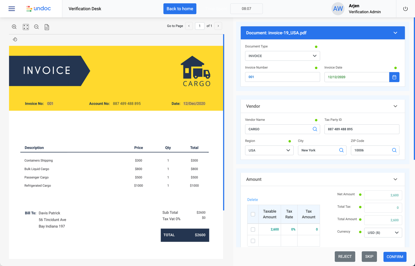Tick the select-all checkbox in tax table header
The image size is (415, 266).
pos(253,214)
